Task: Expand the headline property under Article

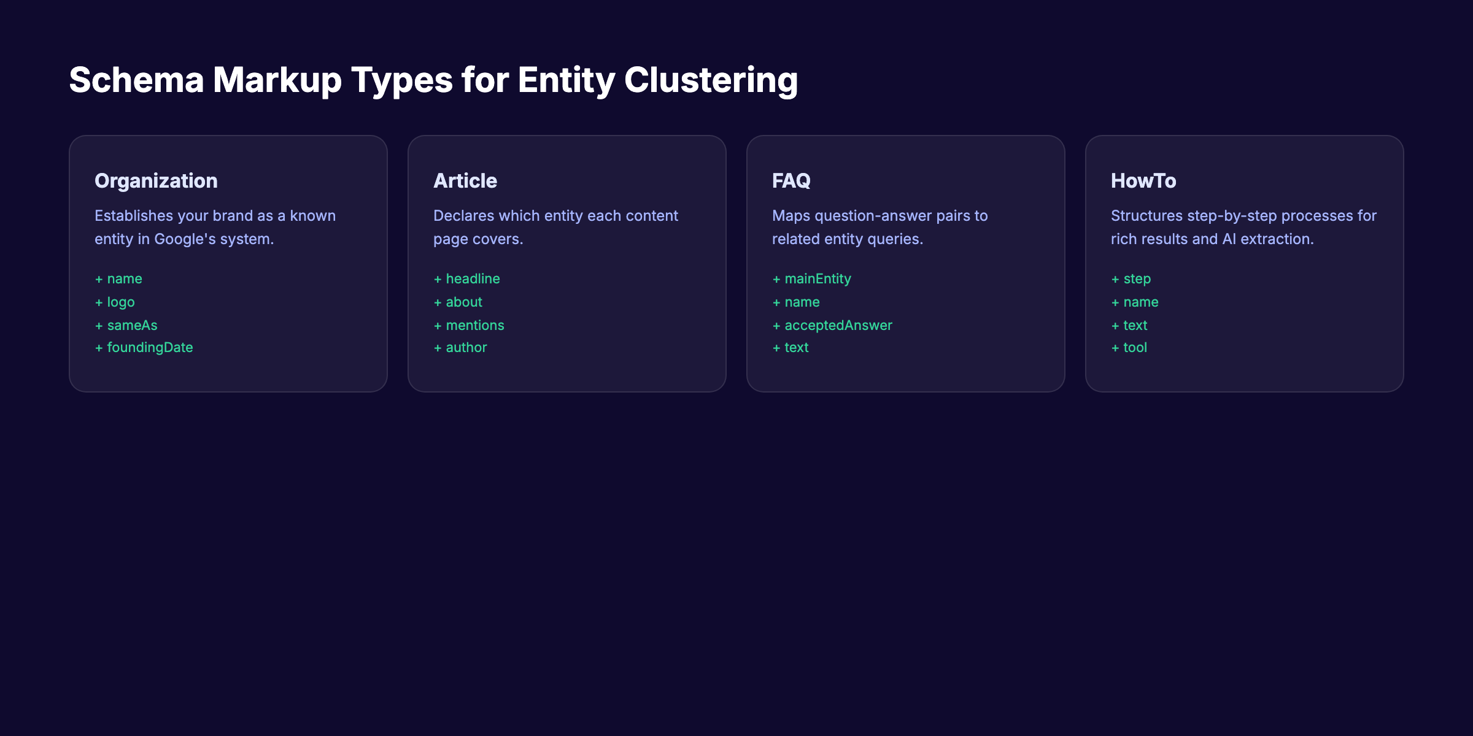Action: [467, 279]
